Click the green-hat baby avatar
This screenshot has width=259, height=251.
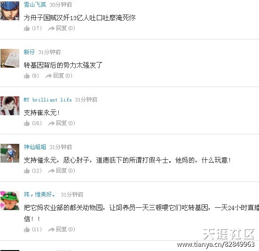(x=10, y=201)
